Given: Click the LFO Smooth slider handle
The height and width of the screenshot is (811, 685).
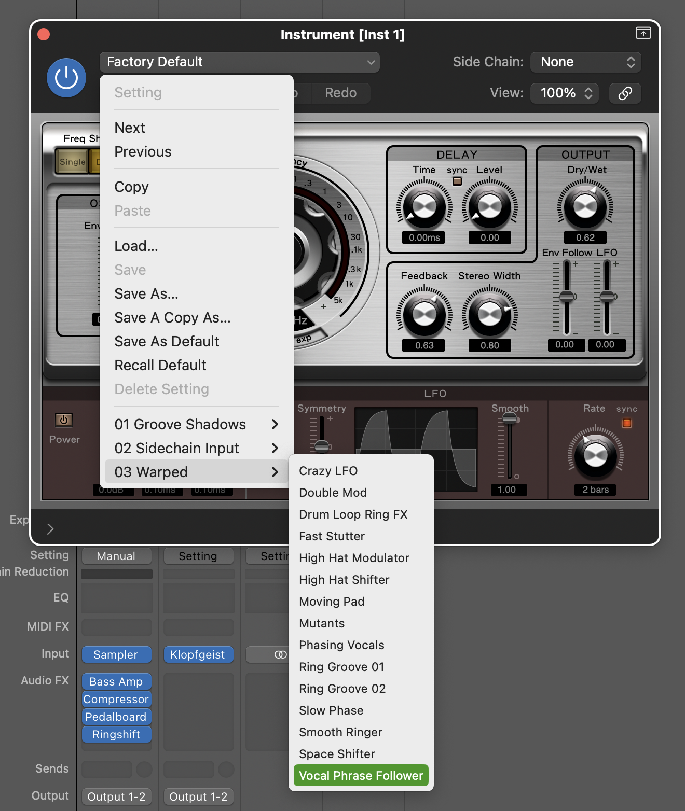Looking at the screenshot, I should [510, 419].
